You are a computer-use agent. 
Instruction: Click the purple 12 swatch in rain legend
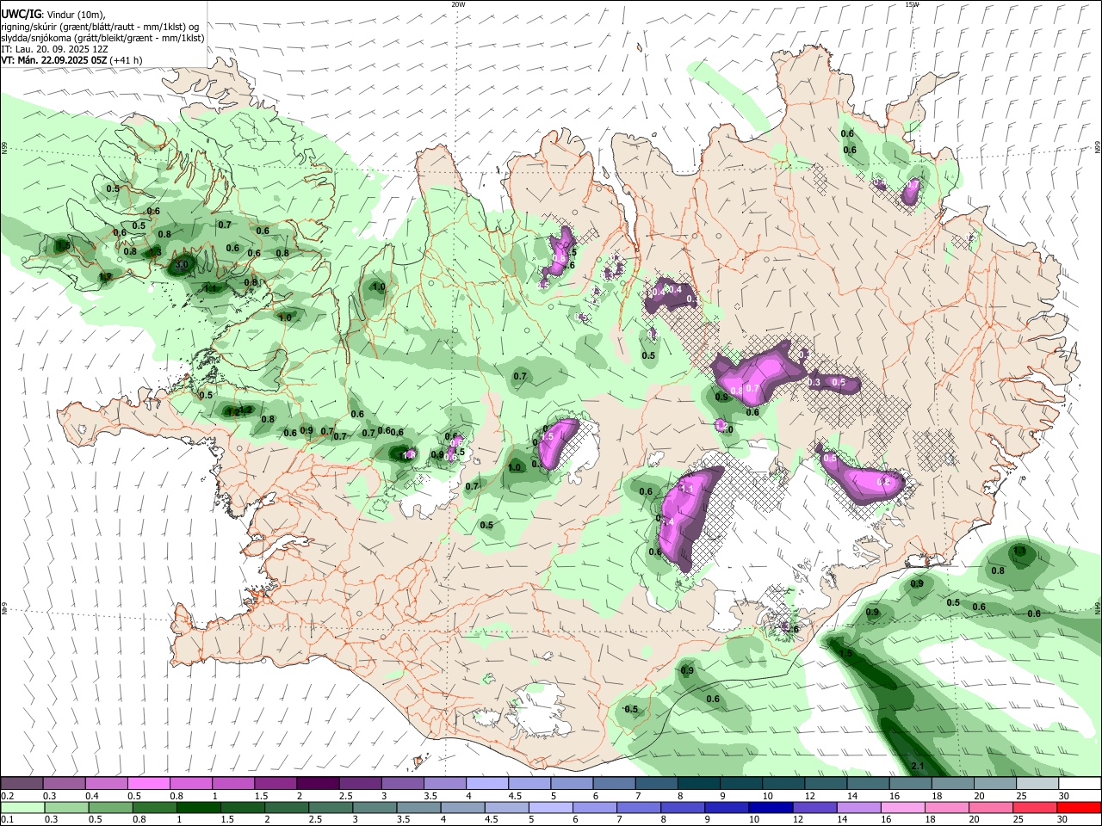[x=814, y=807]
